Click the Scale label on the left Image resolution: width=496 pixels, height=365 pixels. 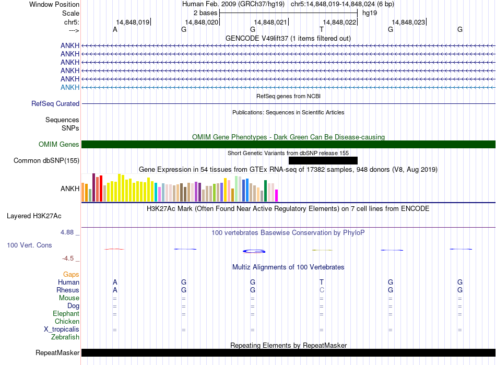pyautogui.click(x=70, y=13)
